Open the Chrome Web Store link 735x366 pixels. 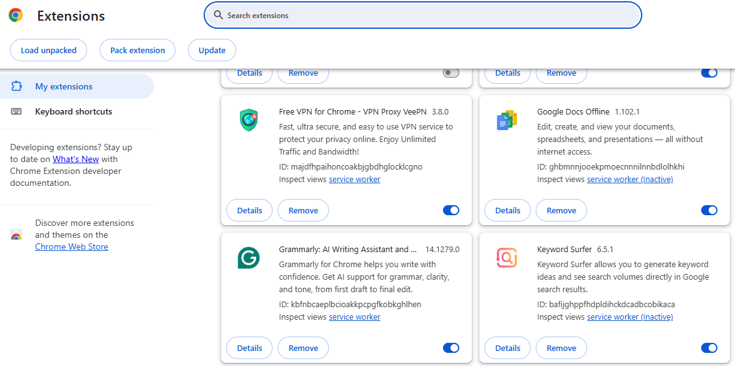(x=71, y=247)
